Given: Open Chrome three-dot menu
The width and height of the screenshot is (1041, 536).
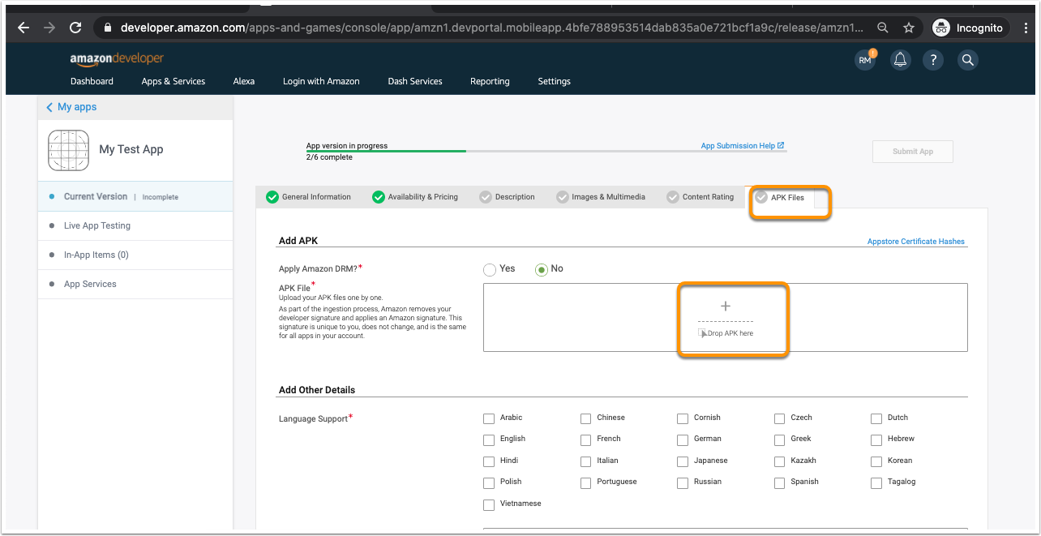Looking at the screenshot, I should click(x=1026, y=28).
